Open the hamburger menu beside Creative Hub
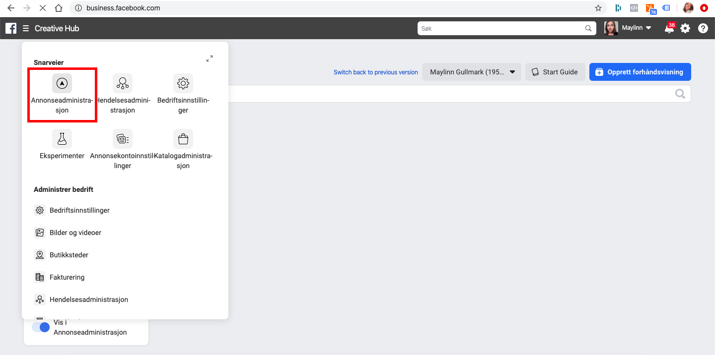This screenshot has height=355, width=715. [26, 28]
